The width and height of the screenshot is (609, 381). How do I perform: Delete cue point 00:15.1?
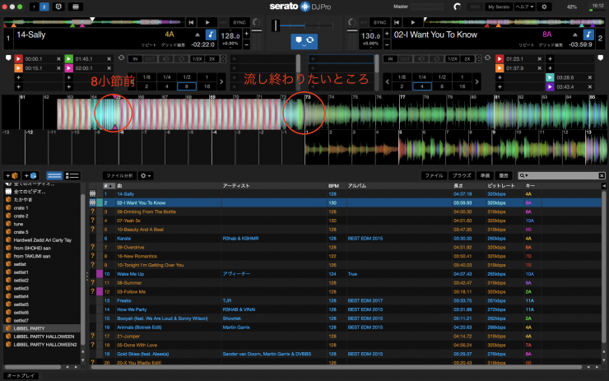coord(58,68)
